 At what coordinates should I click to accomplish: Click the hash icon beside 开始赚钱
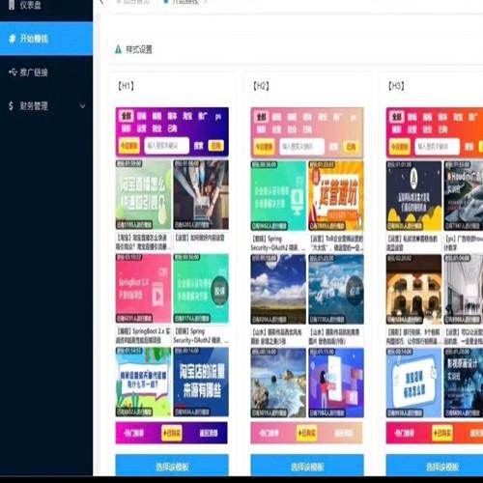[x=13, y=39]
